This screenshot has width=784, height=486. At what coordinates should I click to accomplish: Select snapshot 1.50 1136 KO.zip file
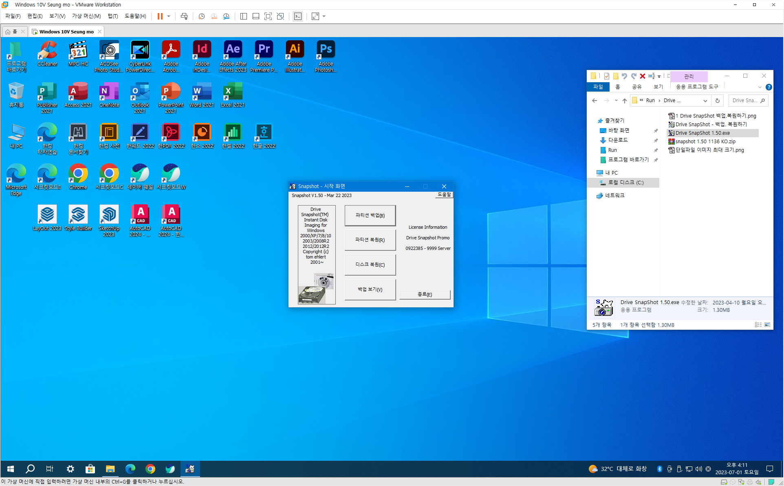point(705,142)
